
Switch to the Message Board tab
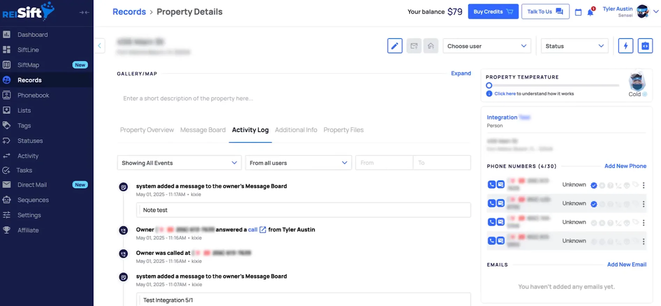[x=203, y=130]
